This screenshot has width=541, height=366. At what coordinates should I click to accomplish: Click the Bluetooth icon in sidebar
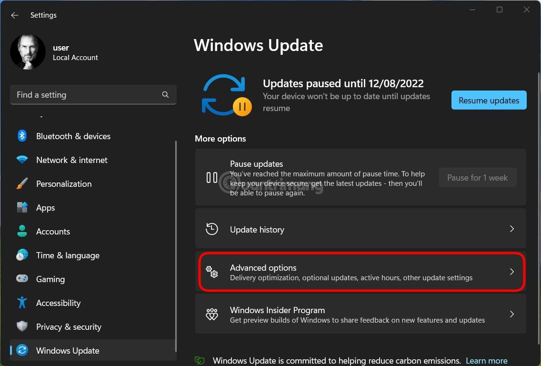[x=22, y=136]
